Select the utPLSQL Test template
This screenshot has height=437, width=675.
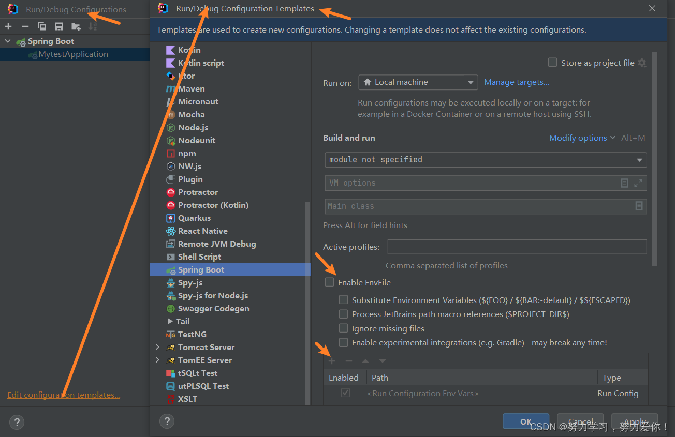[x=203, y=386]
